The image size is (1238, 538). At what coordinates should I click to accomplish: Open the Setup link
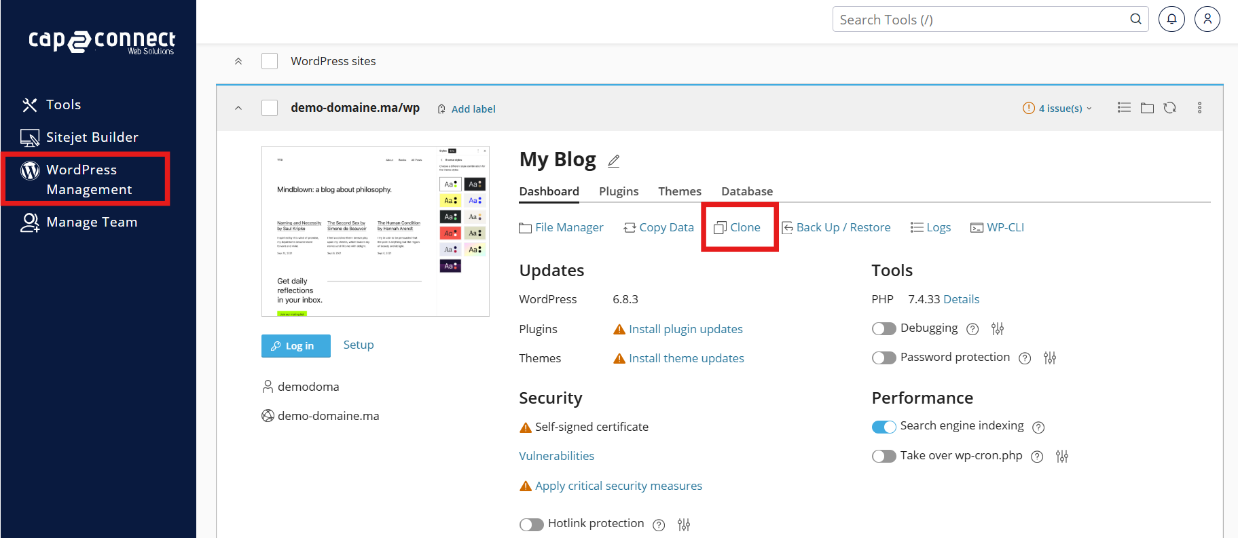pyautogui.click(x=359, y=345)
